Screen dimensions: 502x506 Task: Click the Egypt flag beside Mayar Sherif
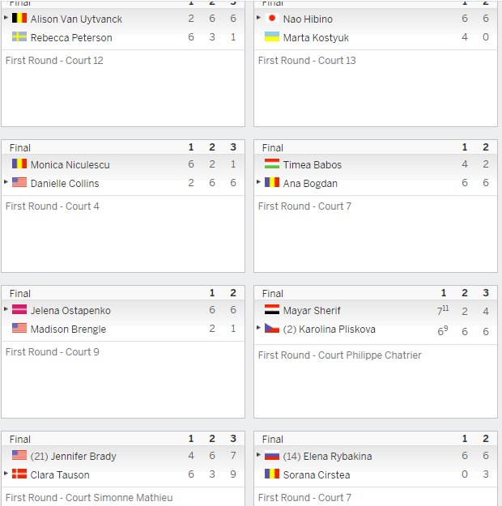272,310
